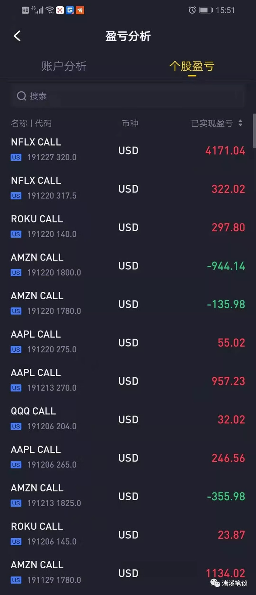This screenshot has height=595, width=256.
Task: Click the search magnifier icon
Action: 22,96
